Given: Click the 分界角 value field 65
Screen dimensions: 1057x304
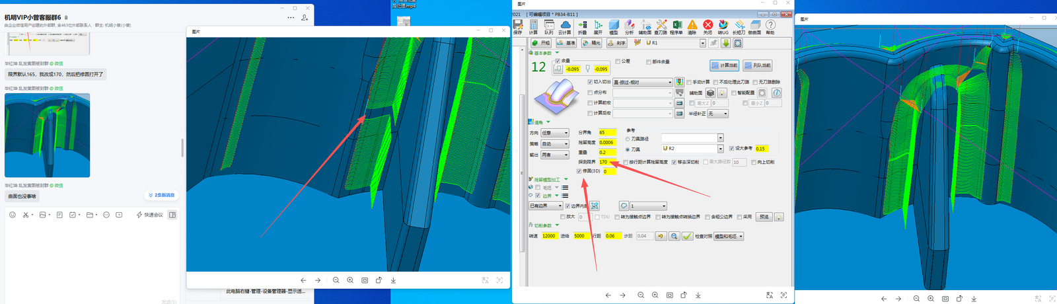Looking at the screenshot, I should click(x=607, y=133).
